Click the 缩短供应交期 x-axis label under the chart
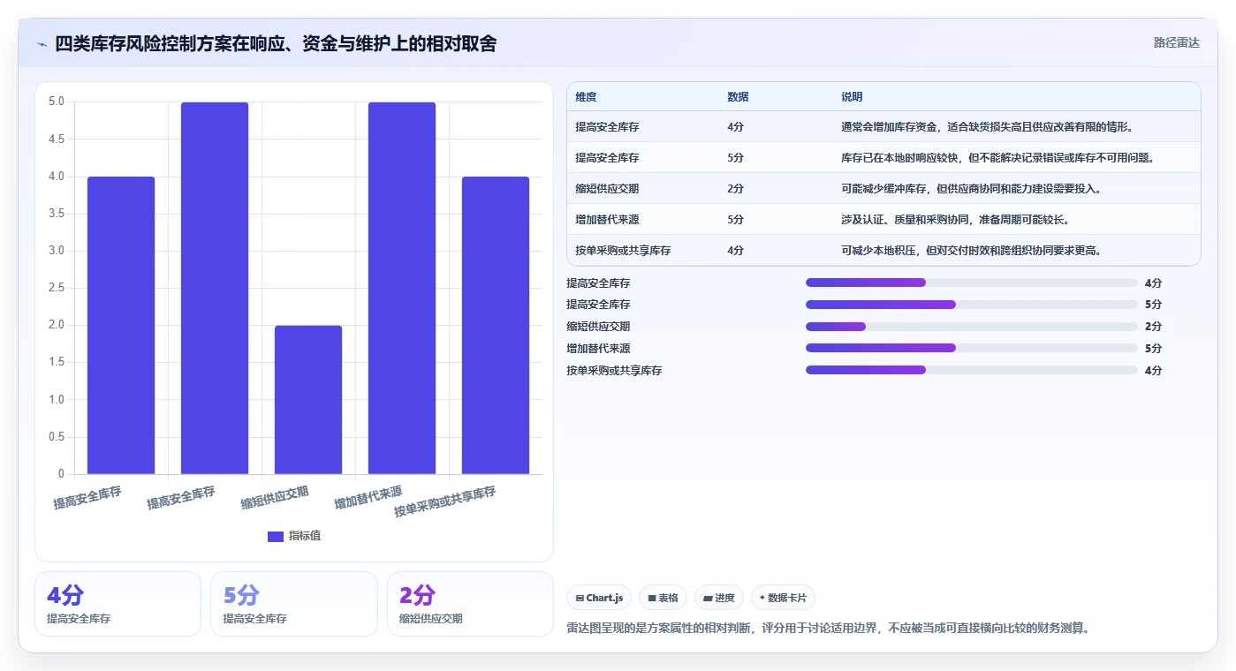1236x671 pixels. [x=275, y=498]
